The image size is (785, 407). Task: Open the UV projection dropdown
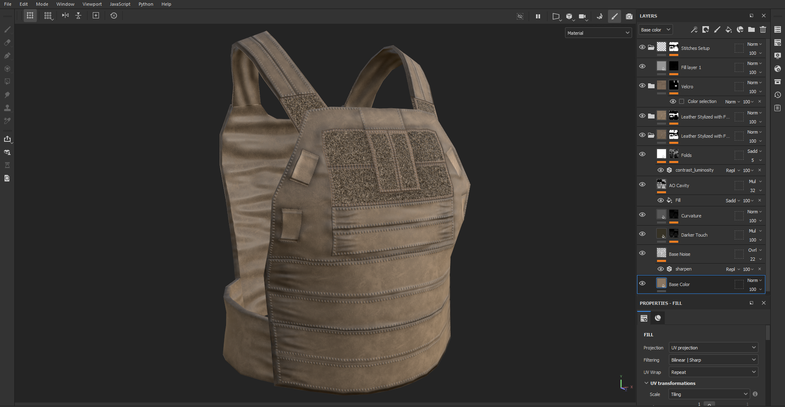[x=713, y=348]
